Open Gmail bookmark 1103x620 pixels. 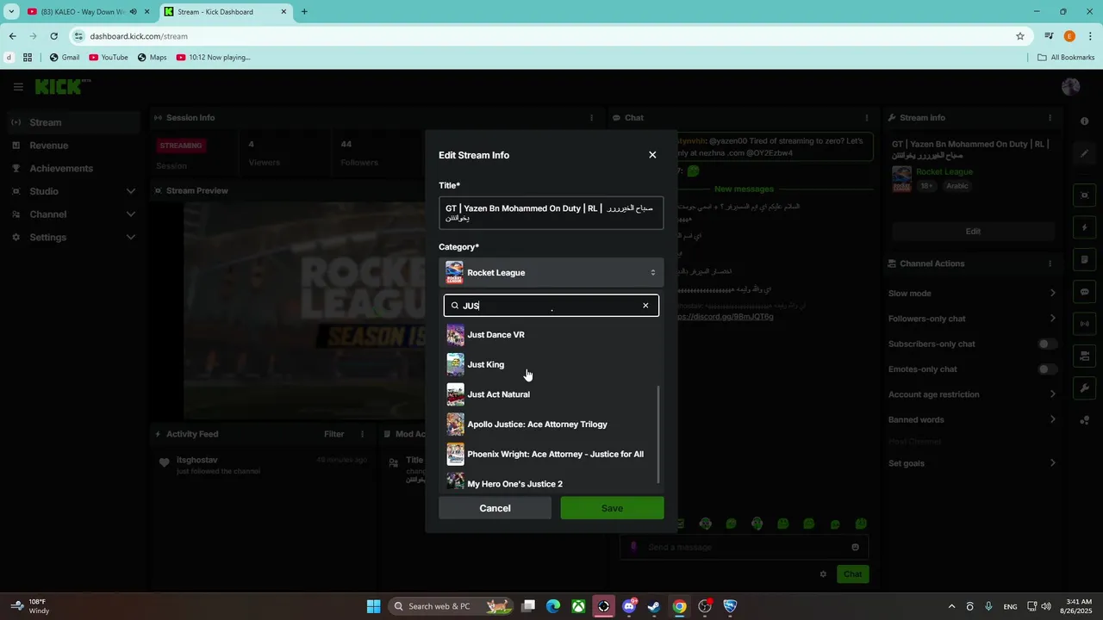click(x=65, y=58)
